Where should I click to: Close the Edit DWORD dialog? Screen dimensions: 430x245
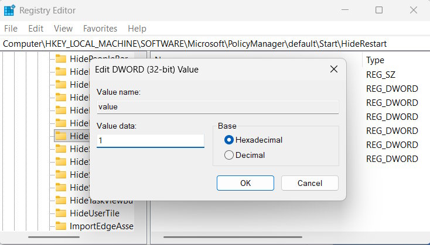[x=334, y=69]
